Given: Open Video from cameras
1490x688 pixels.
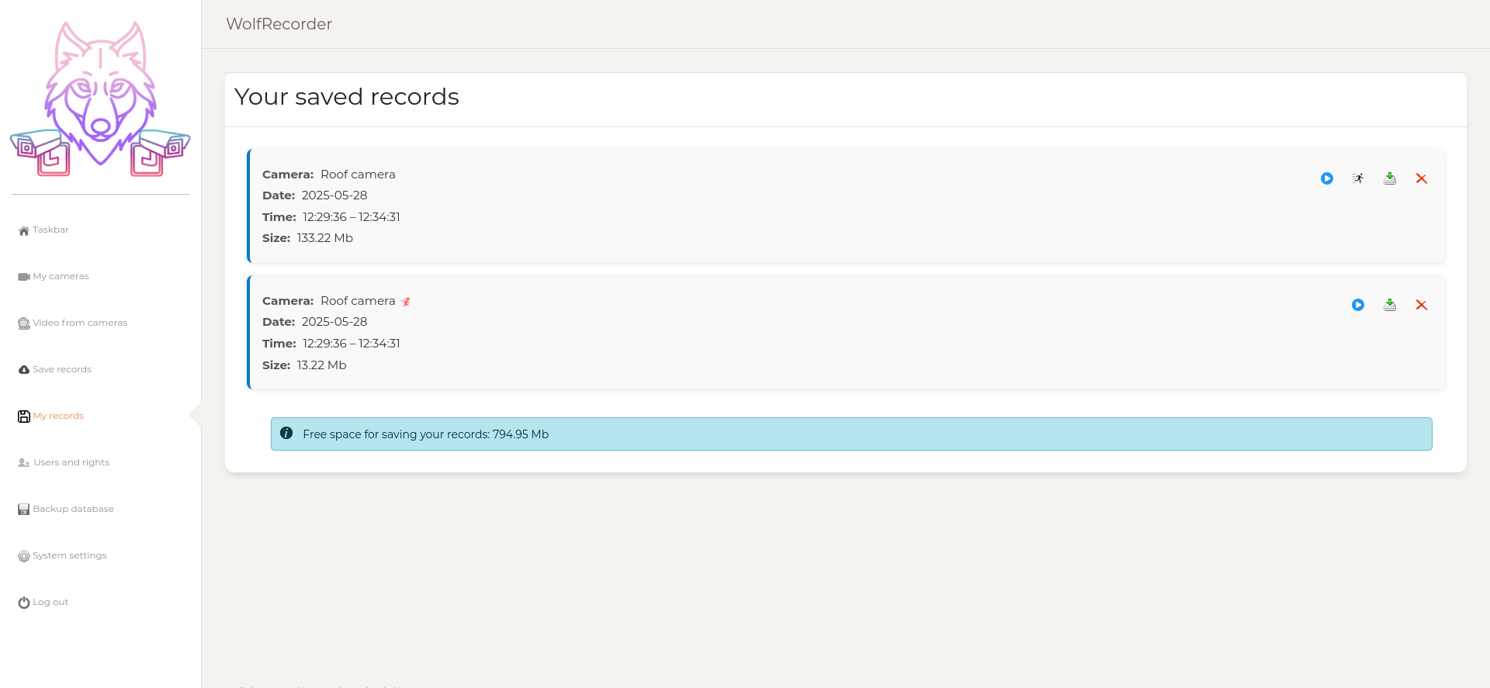Looking at the screenshot, I should (79, 323).
